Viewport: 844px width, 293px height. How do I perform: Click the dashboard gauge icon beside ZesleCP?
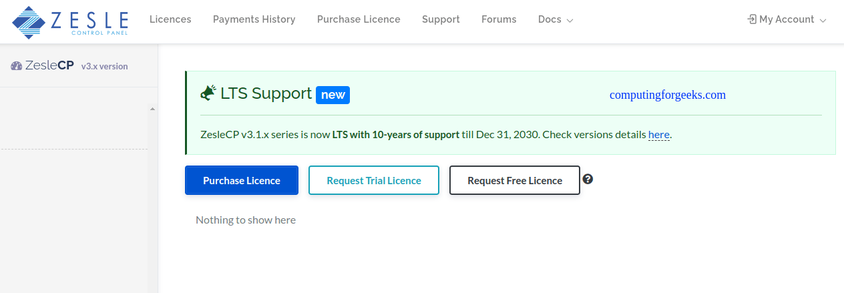pyautogui.click(x=17, y=65)
